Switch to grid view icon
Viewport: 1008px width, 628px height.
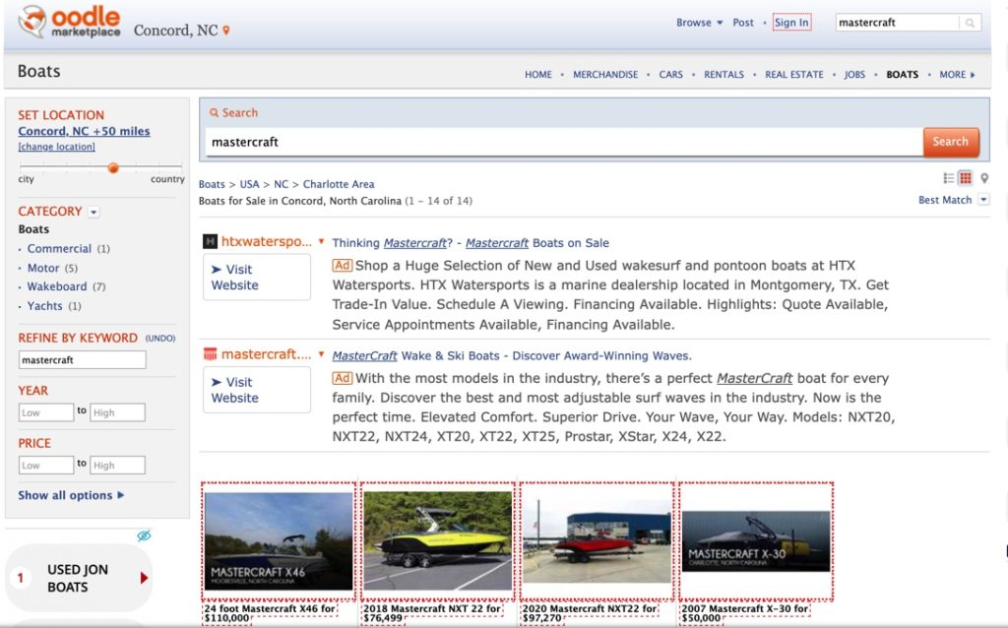pyautogui.click(x=965, y=178)
